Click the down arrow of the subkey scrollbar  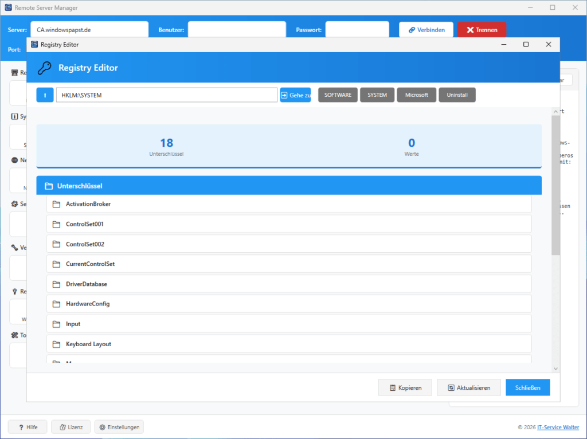pos(556,369)
